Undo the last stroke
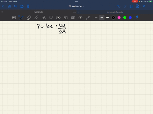 click(x=119, y=6)
